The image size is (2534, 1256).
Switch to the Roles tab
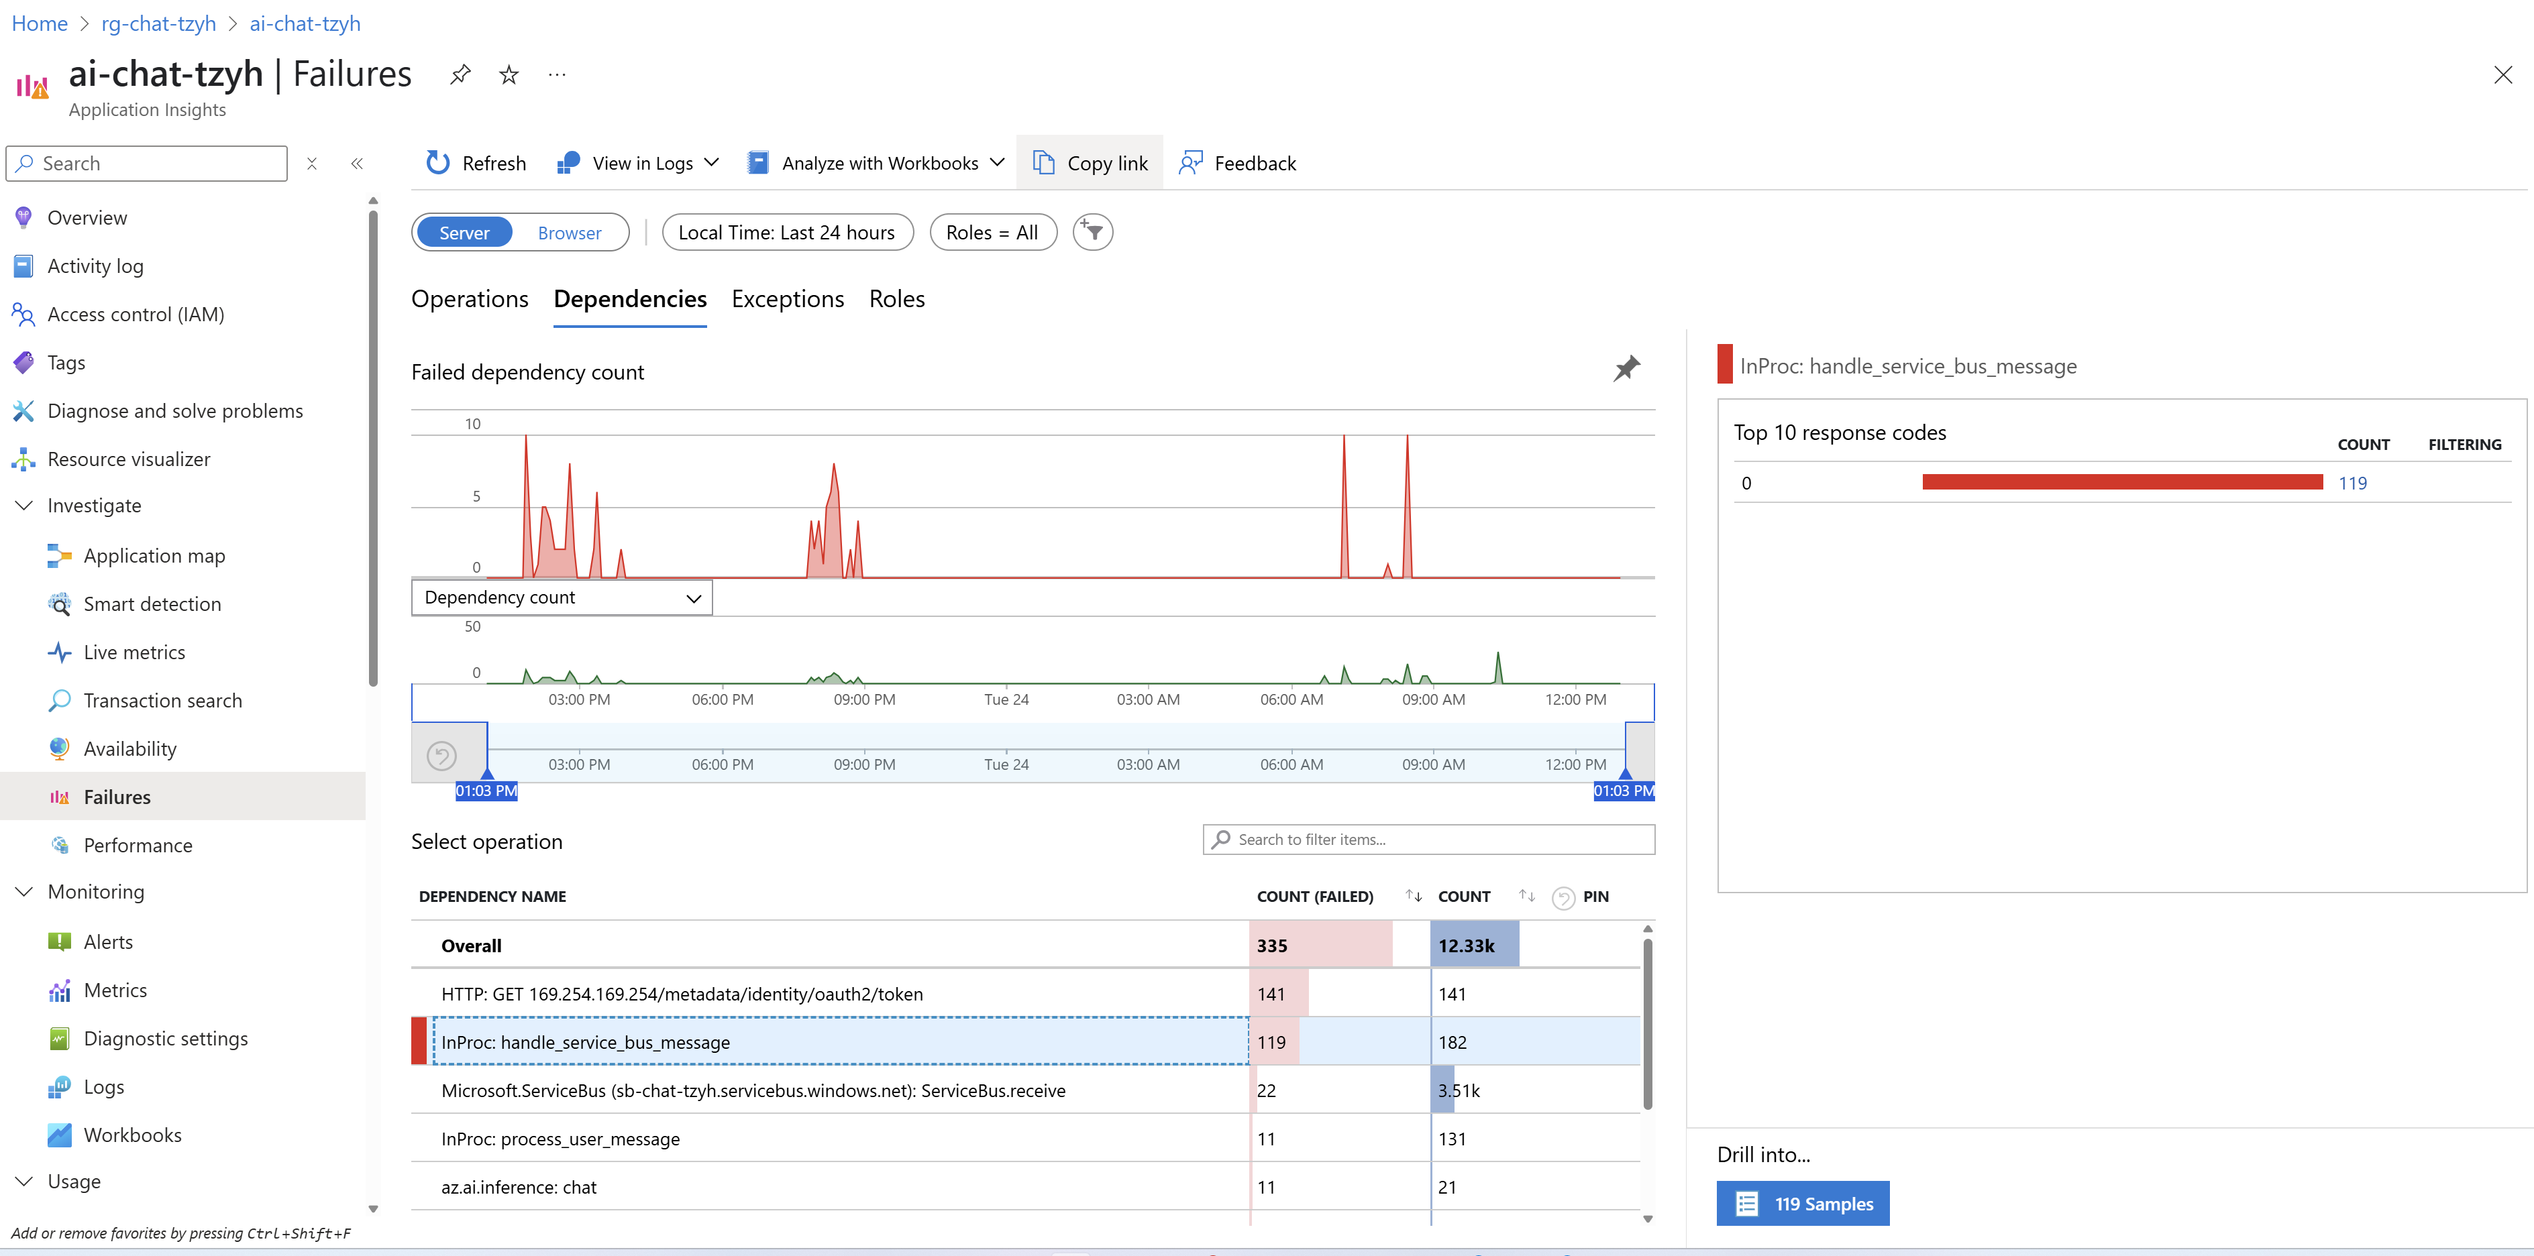coord(896,299)
